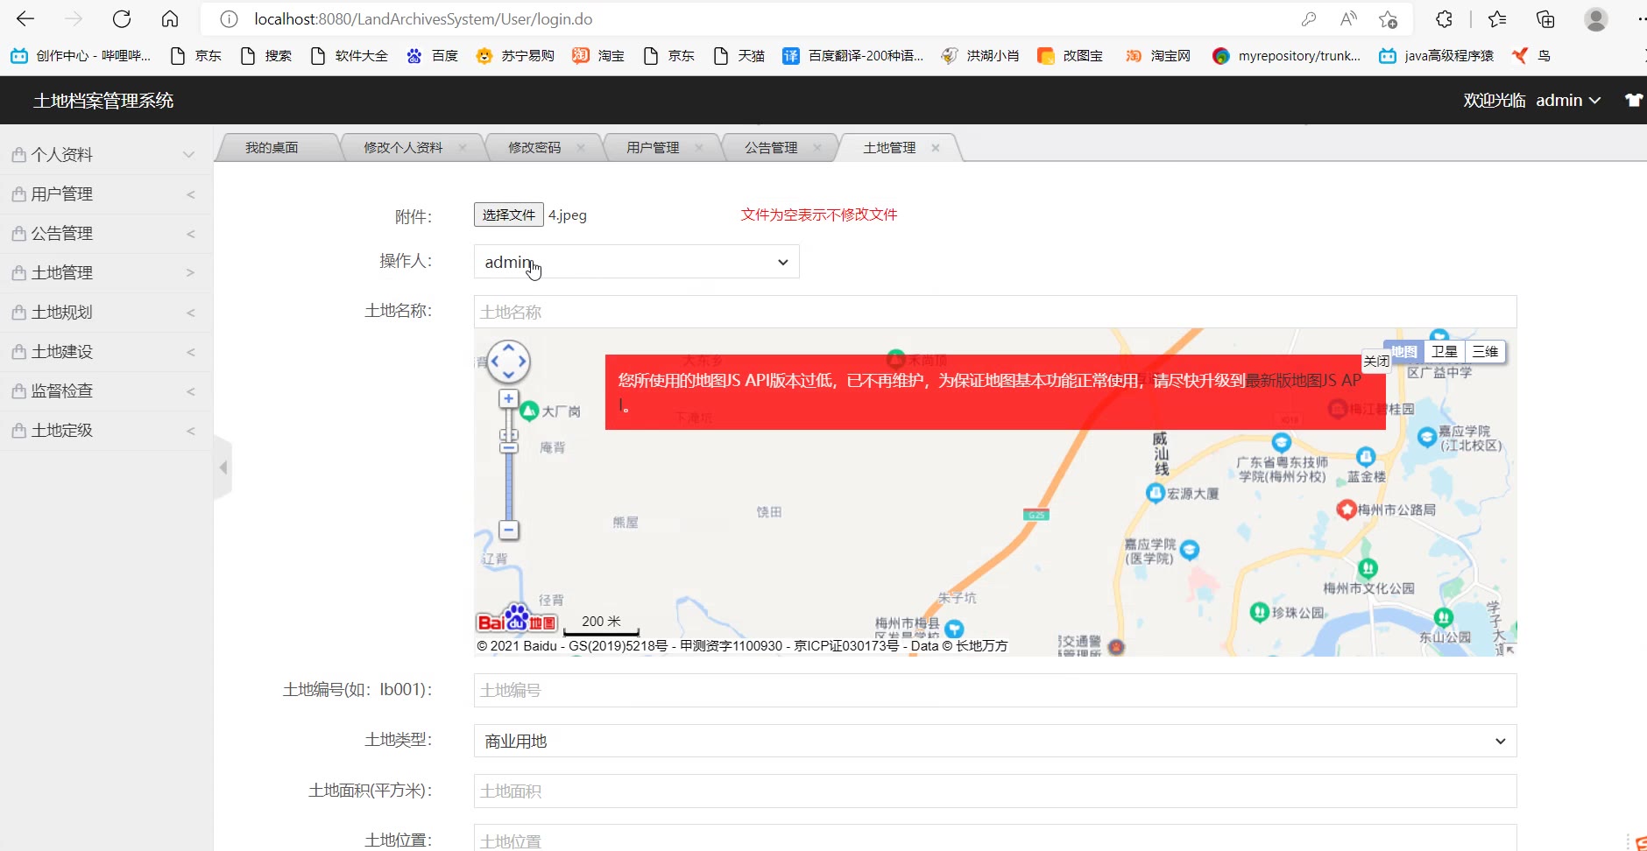Image resolution: width=1647 pixels, height=851 pixels.
Task: Open the password key icon in address bar
Action: tap(1309, 19)
